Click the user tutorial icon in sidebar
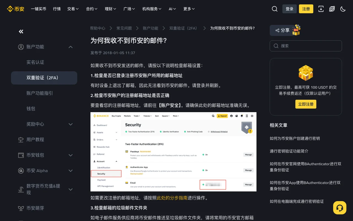 tap(21, 140)
